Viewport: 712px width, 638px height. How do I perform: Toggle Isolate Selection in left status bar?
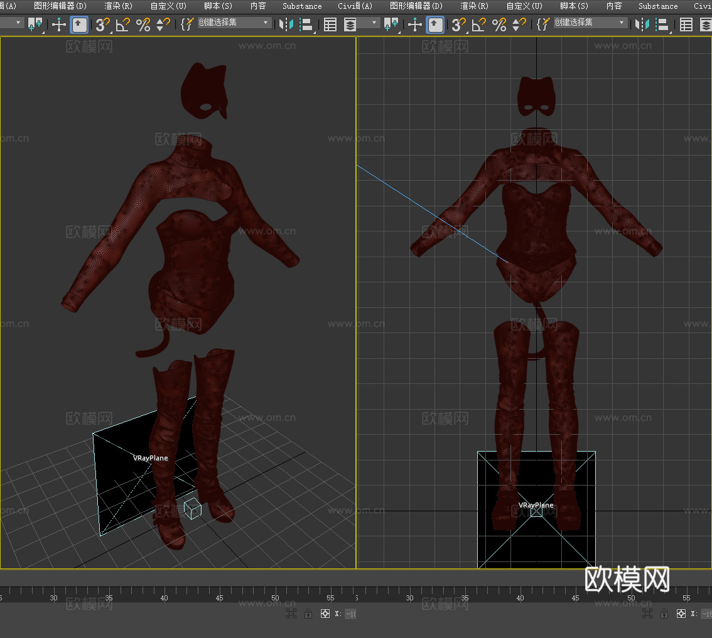(291, 614)
